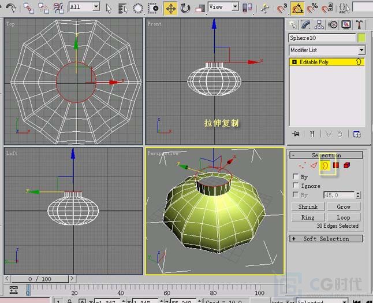This screenshot has width=373, height=303.
Task: Open the object color swatch
Action: tap(361, 38)
